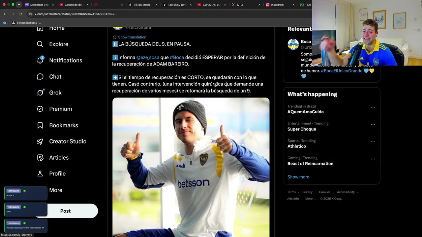The image size is (422, 237).
Task: Open the Profile person icon
Action: coord(40,174)
